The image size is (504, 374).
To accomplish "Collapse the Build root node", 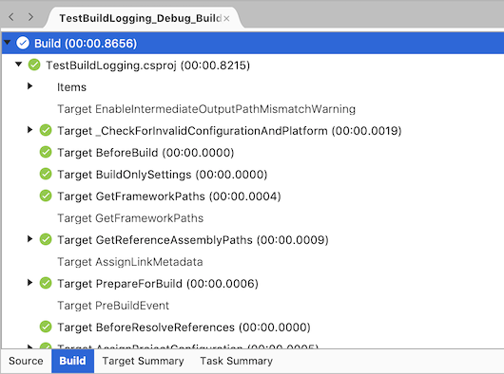I will pyautogui.click(x=7, y=43).
